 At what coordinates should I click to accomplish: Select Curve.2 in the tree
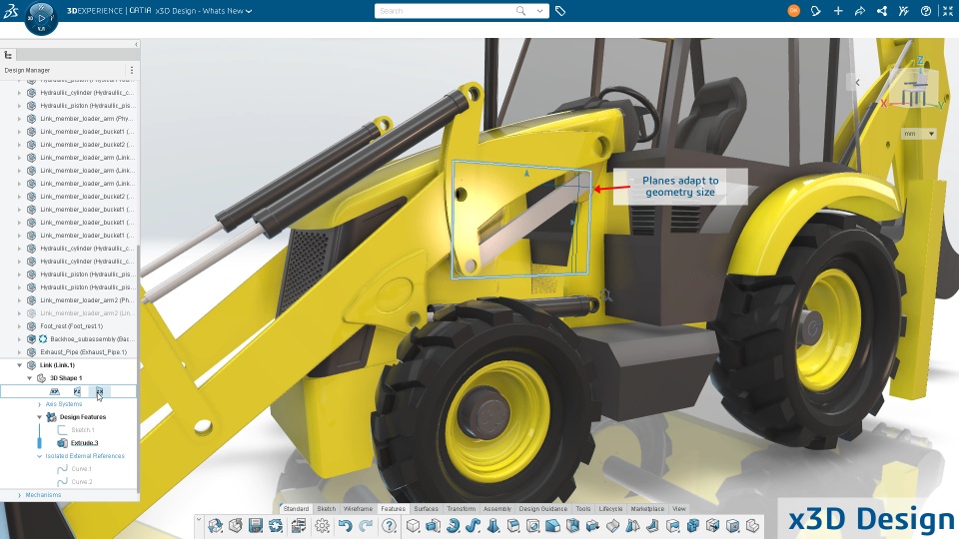pos(81,481)
